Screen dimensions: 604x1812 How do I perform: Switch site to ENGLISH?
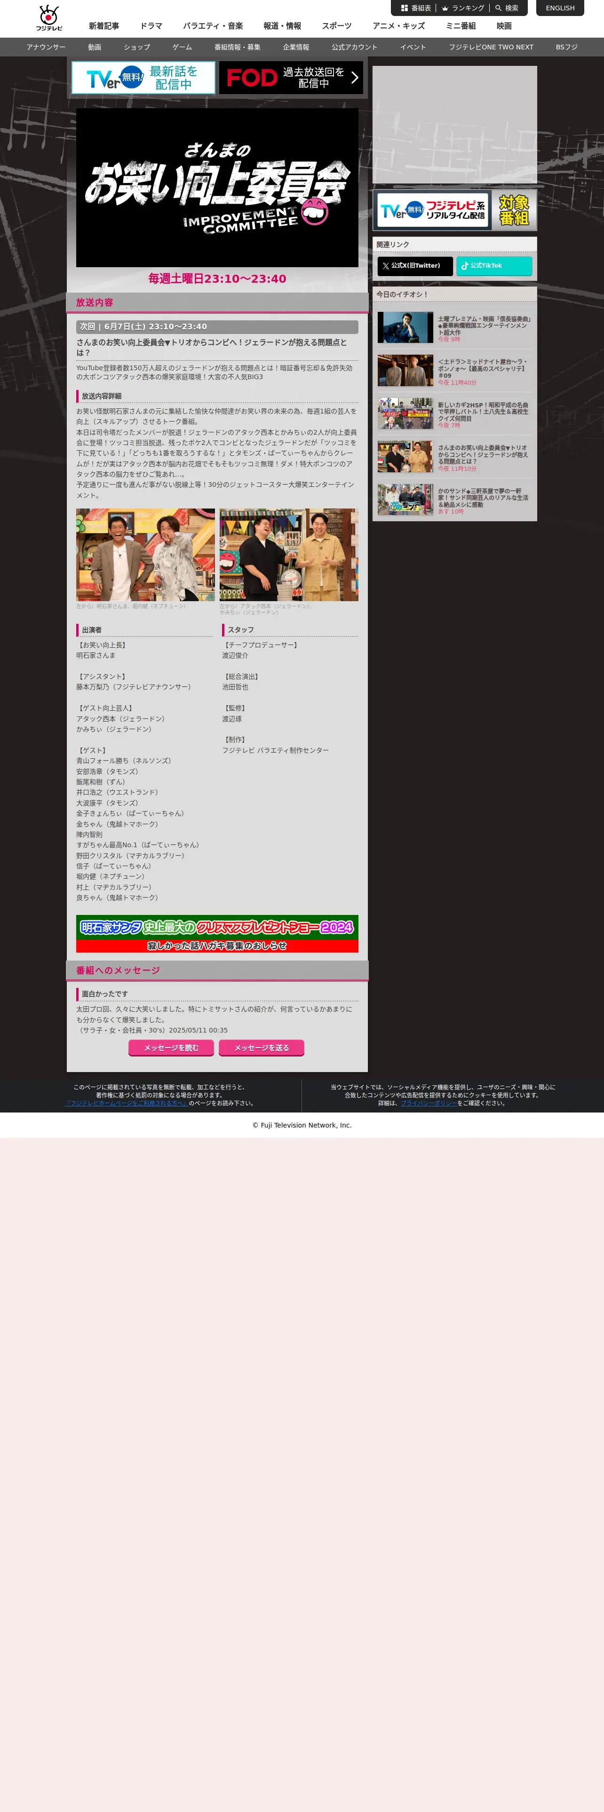click(x=560, y=8)
